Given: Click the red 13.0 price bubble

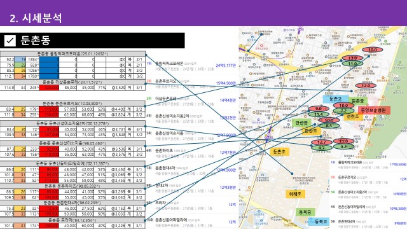Looking at the screenshot, I should pos(352,58).
